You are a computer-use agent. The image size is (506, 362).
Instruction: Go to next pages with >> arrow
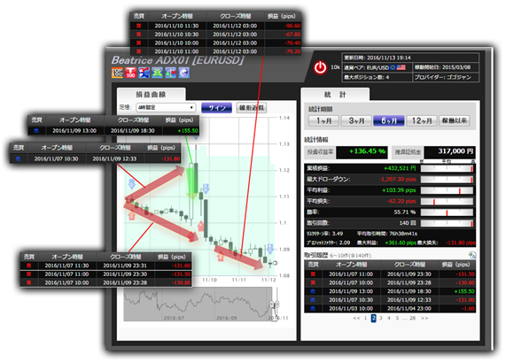(x=424, y=318)
